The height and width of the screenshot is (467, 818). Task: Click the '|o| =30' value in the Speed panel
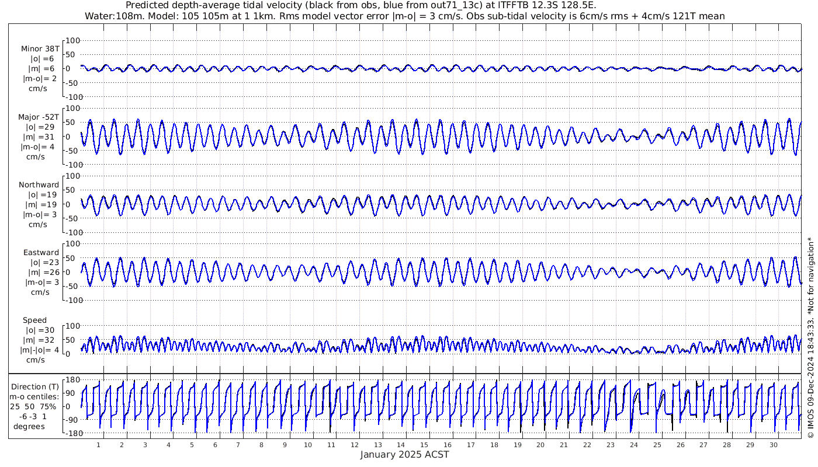tap(40, 330)
